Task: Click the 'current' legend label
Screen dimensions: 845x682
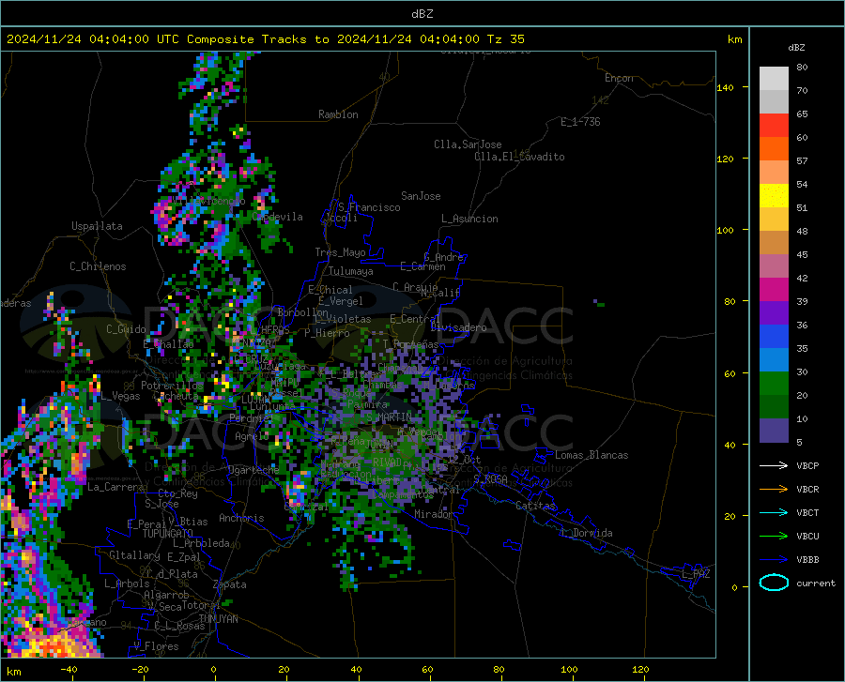Action: (x=816, y=583)
